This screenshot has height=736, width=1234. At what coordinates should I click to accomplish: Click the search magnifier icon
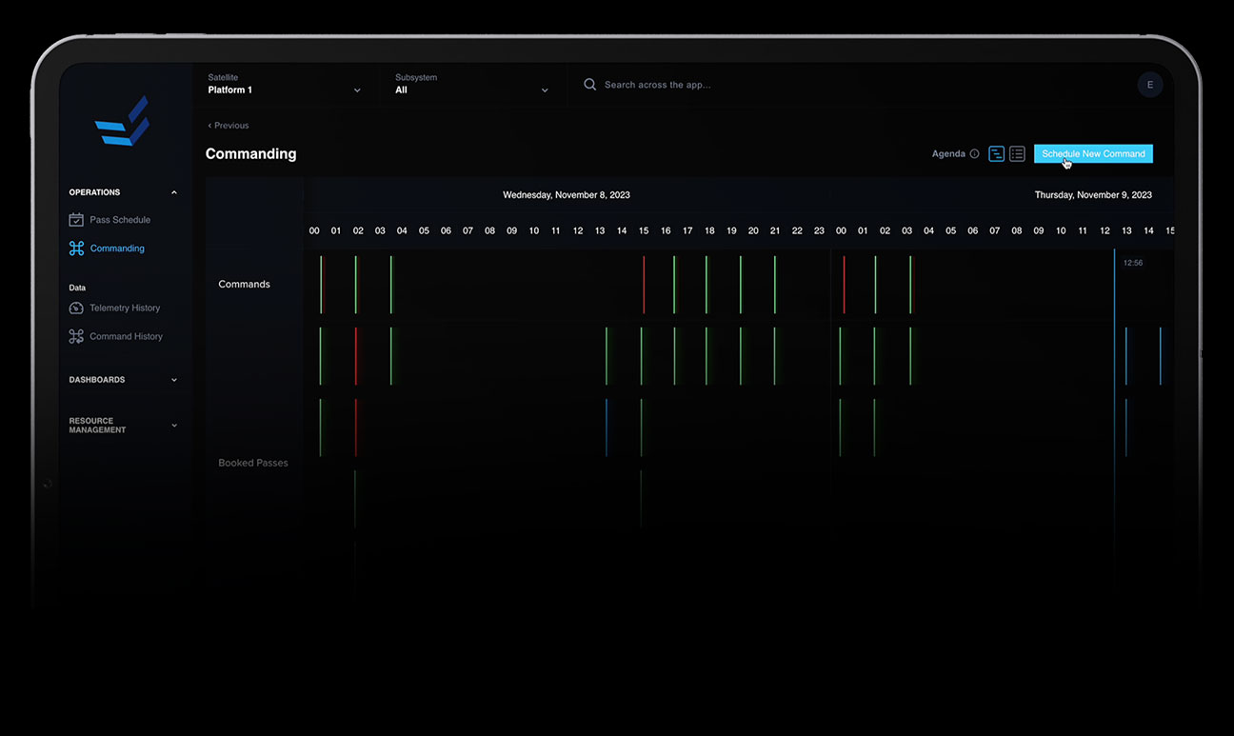(590, 85)
